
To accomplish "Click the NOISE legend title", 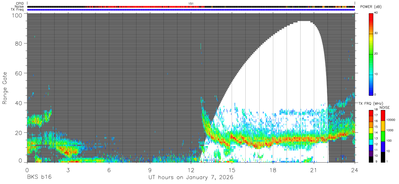I will click(x=385, y=107).
